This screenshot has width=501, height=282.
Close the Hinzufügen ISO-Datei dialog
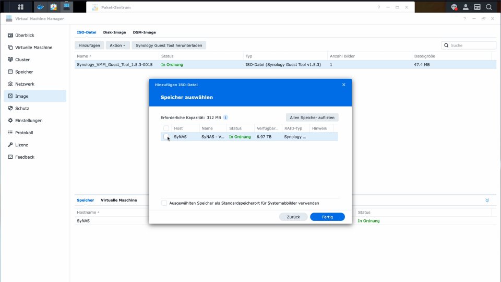coord(344,85)
